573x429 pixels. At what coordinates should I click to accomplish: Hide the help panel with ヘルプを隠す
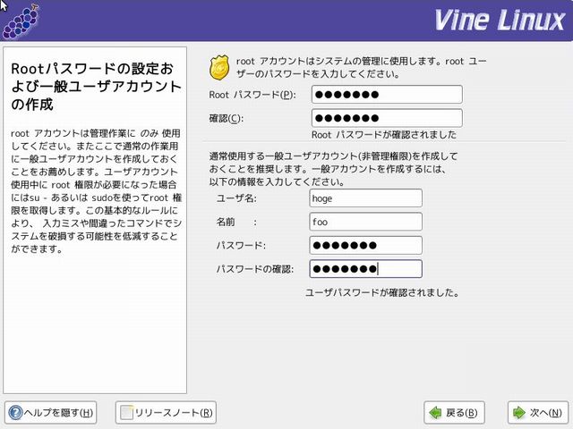[50, 413]
